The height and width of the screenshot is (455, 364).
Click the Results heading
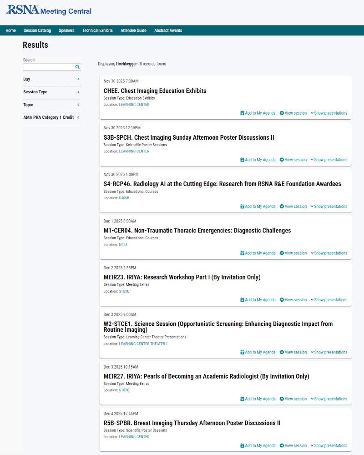tap(35, 45)
